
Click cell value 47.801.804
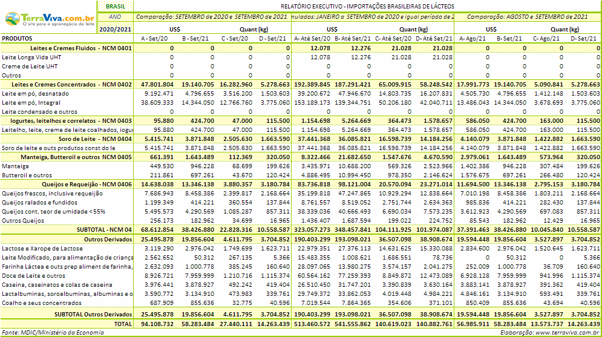click(x=157, y=85)
